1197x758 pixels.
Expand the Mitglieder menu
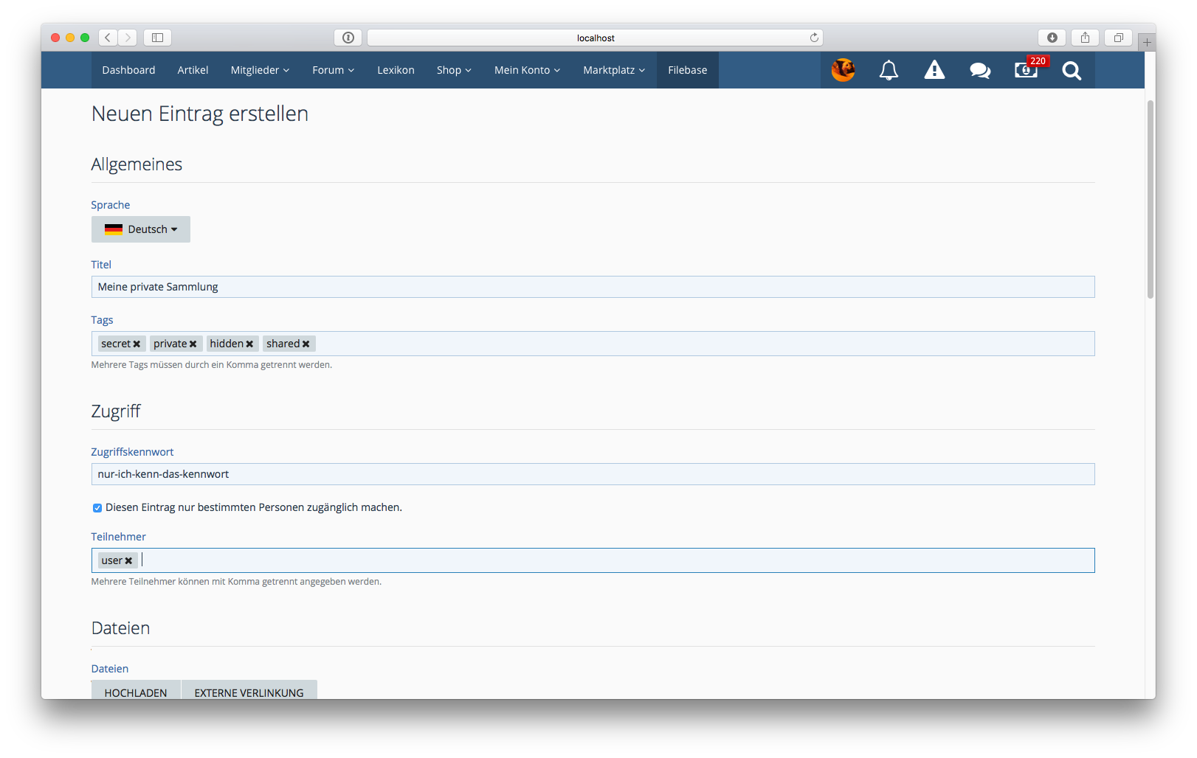point(260,70)
